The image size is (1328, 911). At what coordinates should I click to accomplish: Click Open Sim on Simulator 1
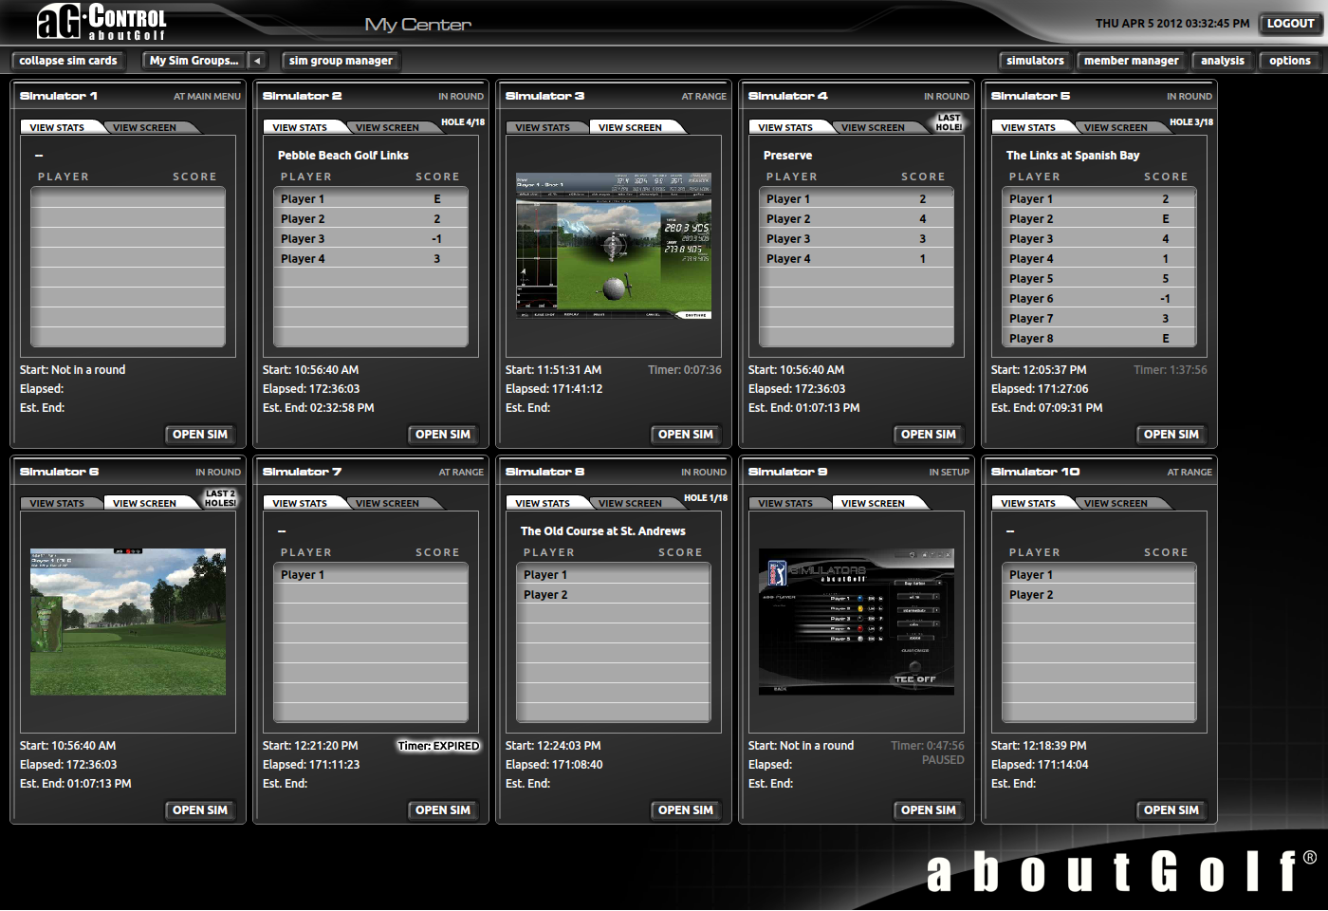point(200,435)
